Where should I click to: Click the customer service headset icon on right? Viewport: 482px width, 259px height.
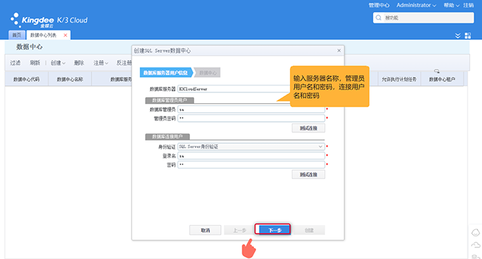point(476,233)
